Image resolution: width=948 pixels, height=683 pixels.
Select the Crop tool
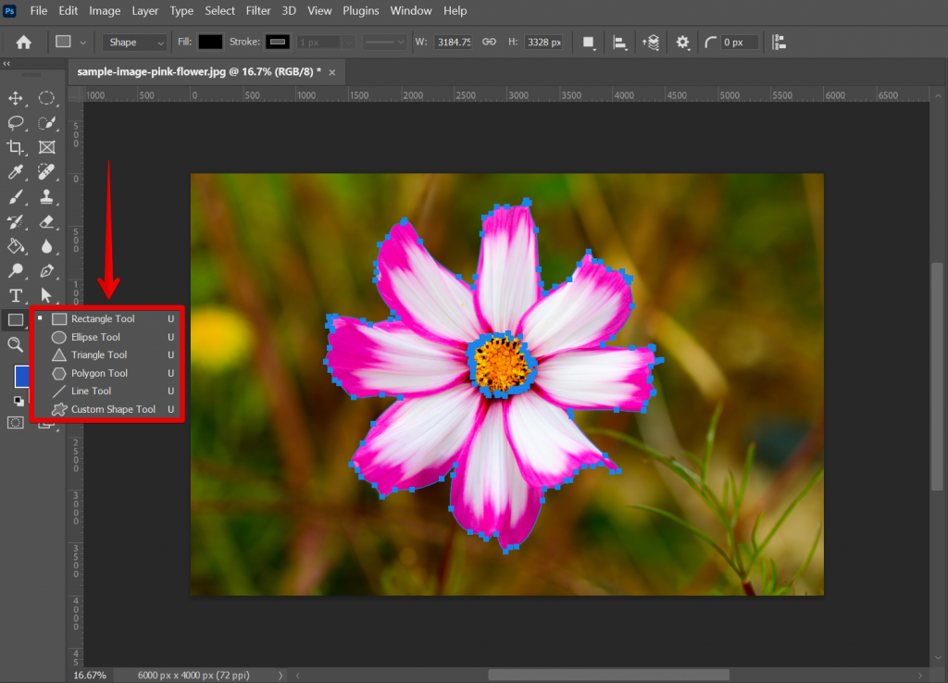(15, 146)
